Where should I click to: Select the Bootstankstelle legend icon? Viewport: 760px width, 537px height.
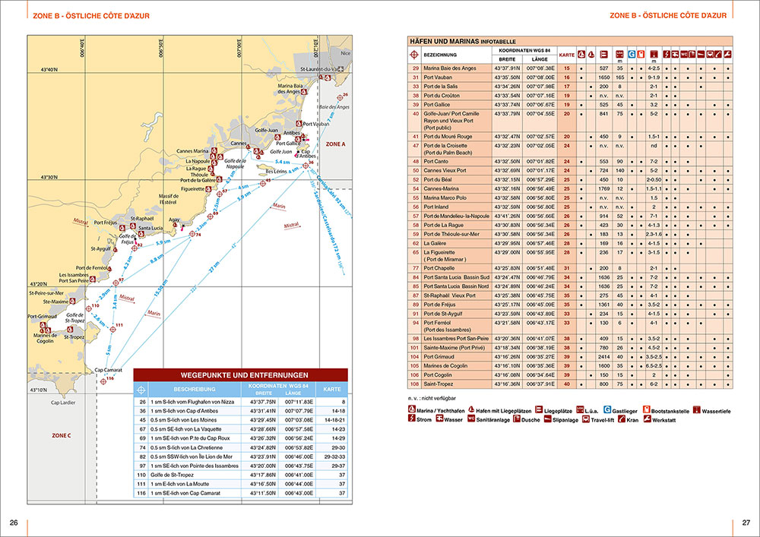coord(645,409)
